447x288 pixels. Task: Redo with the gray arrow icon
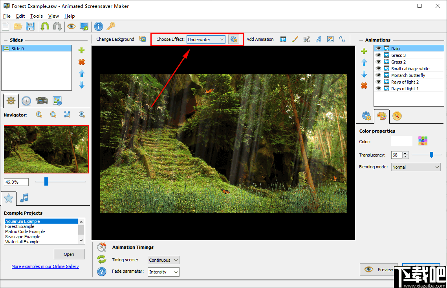[x=57, y=27]
